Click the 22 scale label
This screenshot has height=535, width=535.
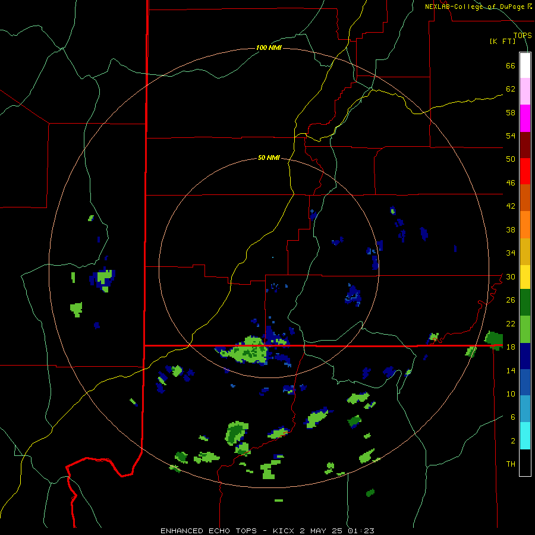point(511,323)
